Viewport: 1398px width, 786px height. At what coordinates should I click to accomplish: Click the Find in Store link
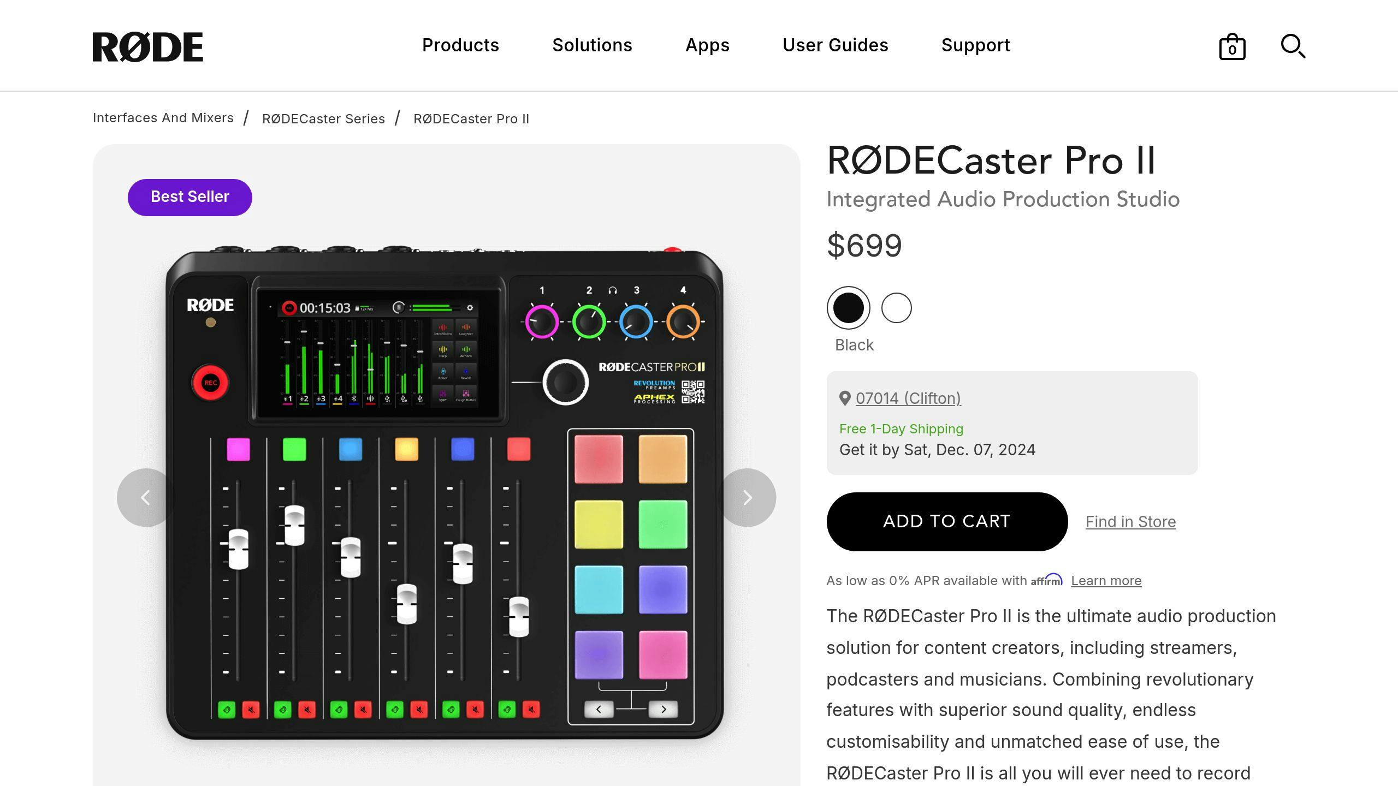(x=1130, y=522)
